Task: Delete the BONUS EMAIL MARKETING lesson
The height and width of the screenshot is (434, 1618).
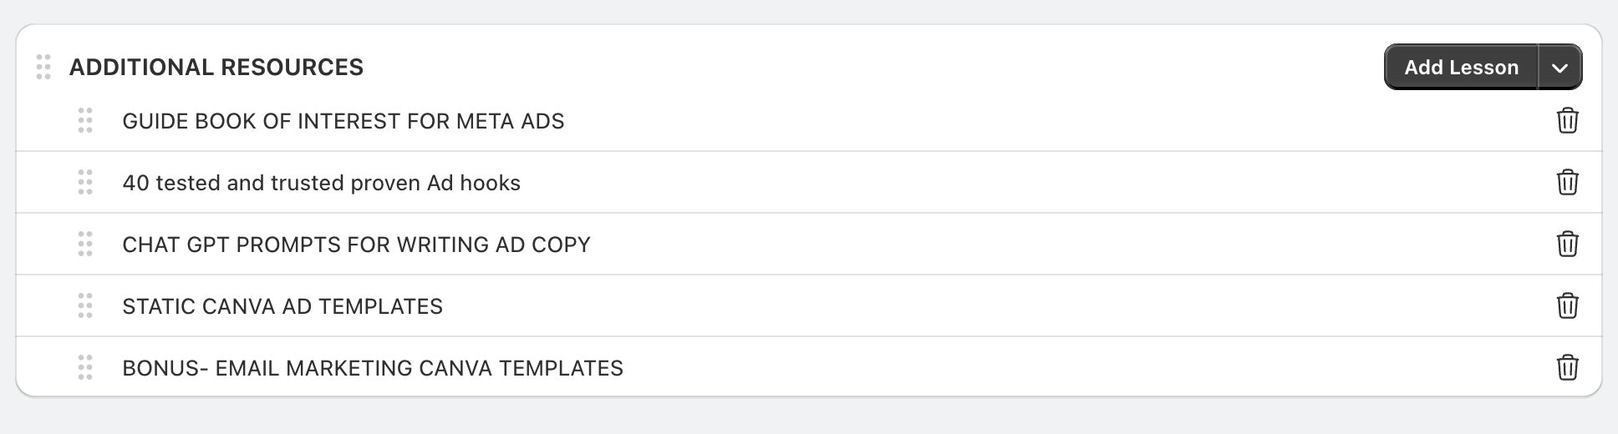Action: tap(1567, 368)
